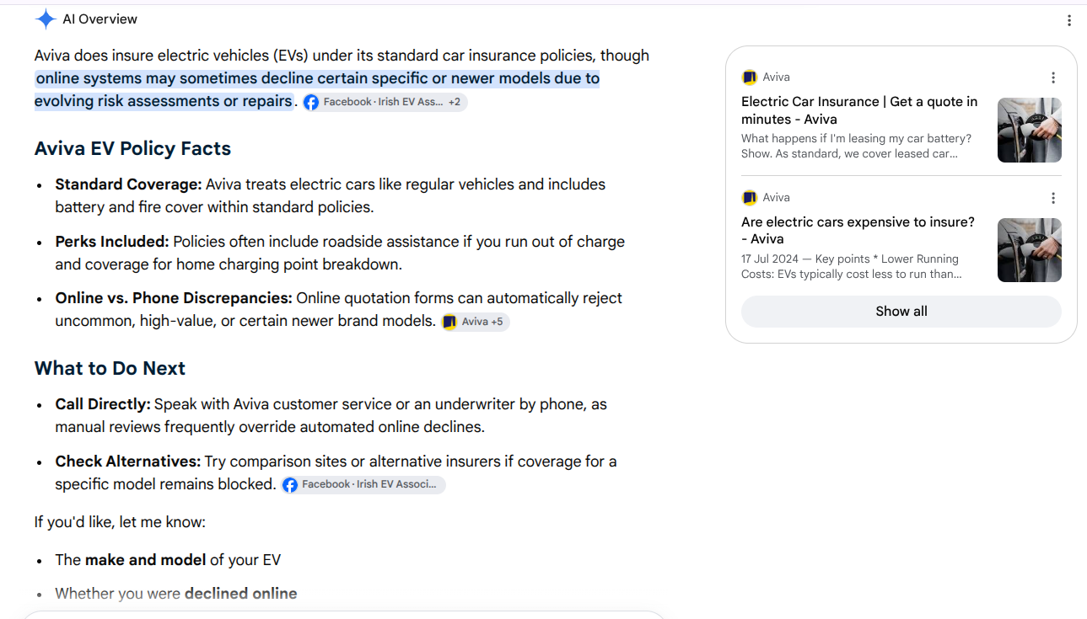Screen dimensions: 1087x619
Task: Click the 'Aviva EV Policy Facts' heading
Action: 132,149
